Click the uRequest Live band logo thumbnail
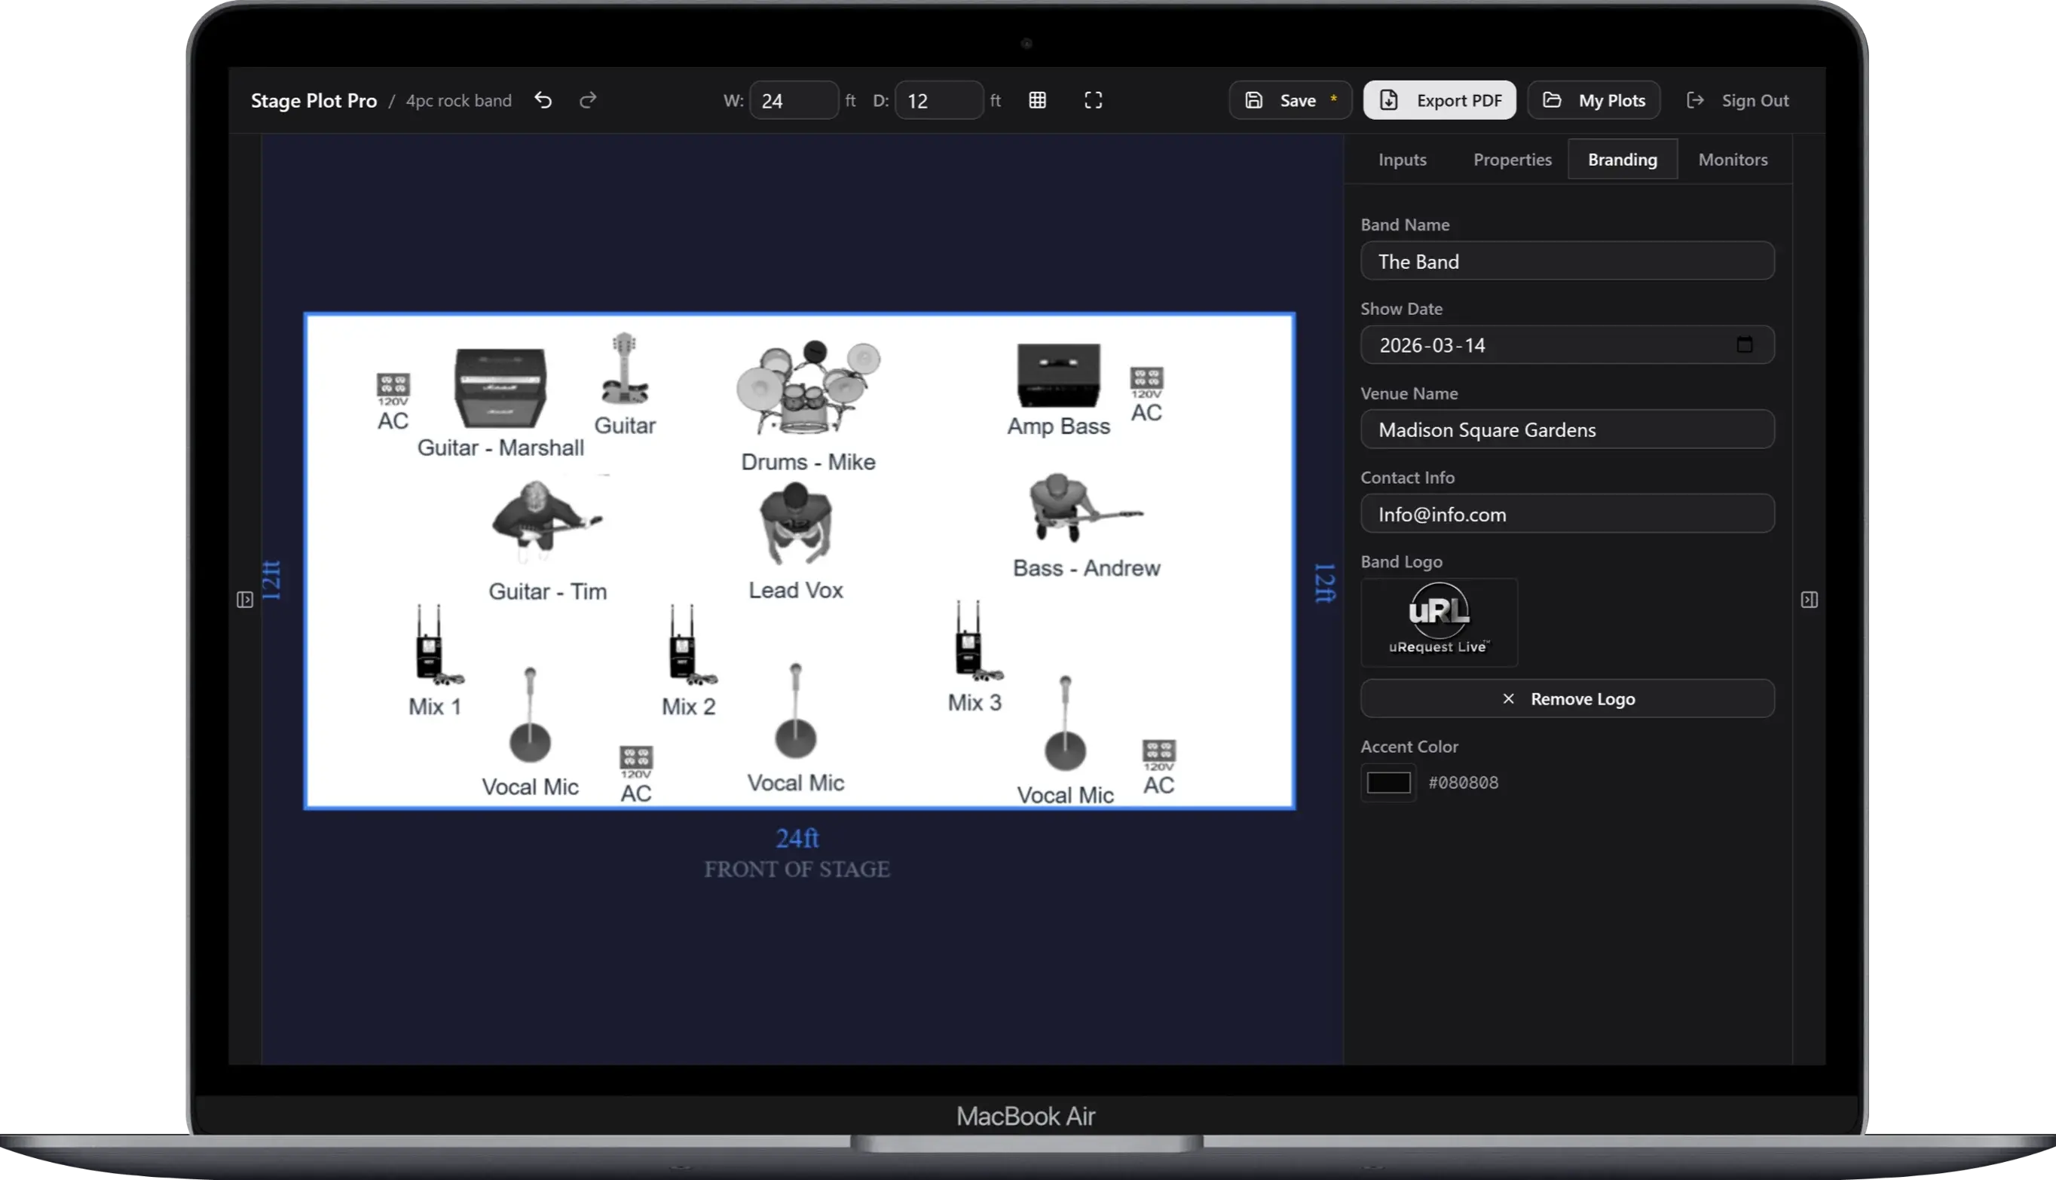 pyautogui.click(x=1439, y=621)
